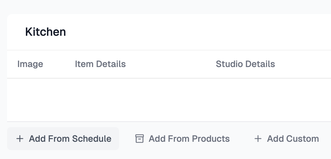
Task: Click the archive box icon for Products
Action: pyautogui.click(x=139, y=139)
